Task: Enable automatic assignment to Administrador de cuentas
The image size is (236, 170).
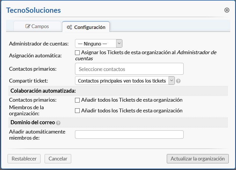Action: point(77,53)
